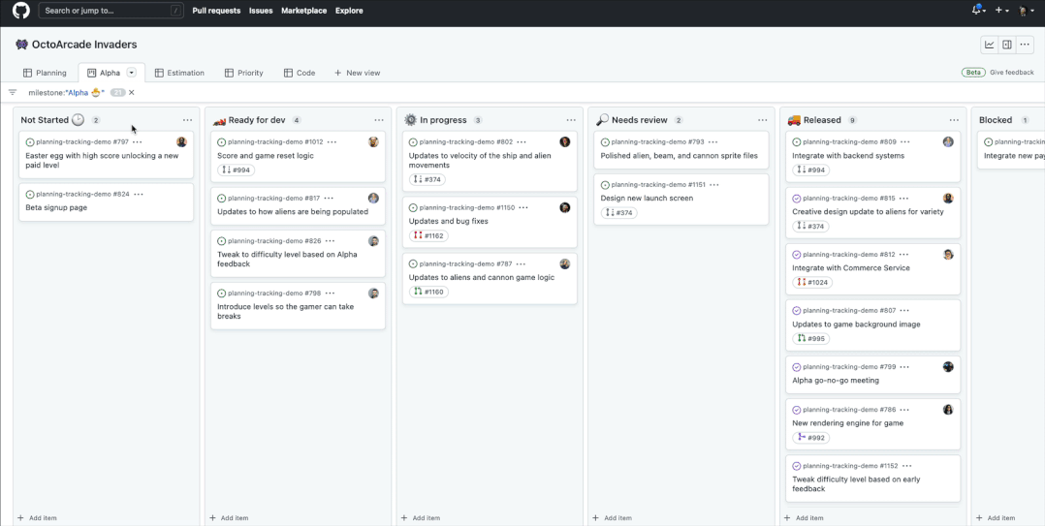Click #374 badge on card #1151

tap(619, 212)
